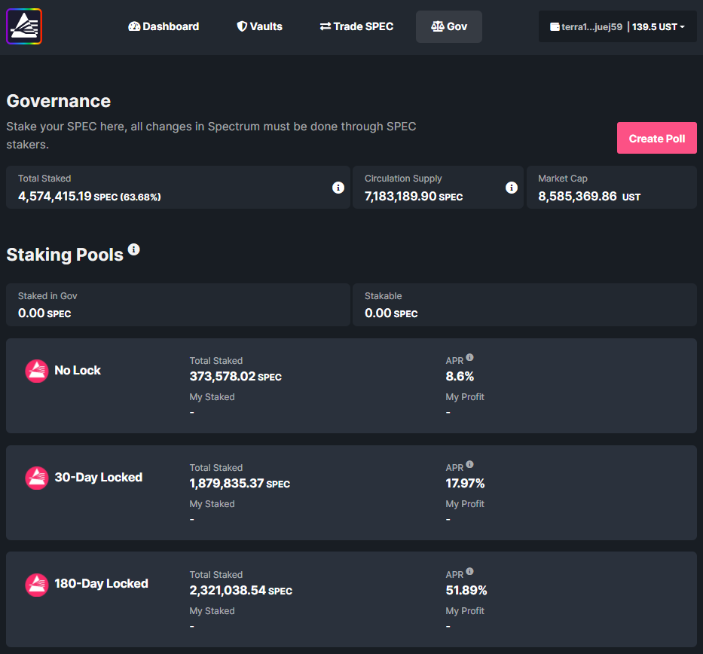Switch to Trade SPEC tab
The height and width of the screenshot is (654, 703).
[356, 26]
